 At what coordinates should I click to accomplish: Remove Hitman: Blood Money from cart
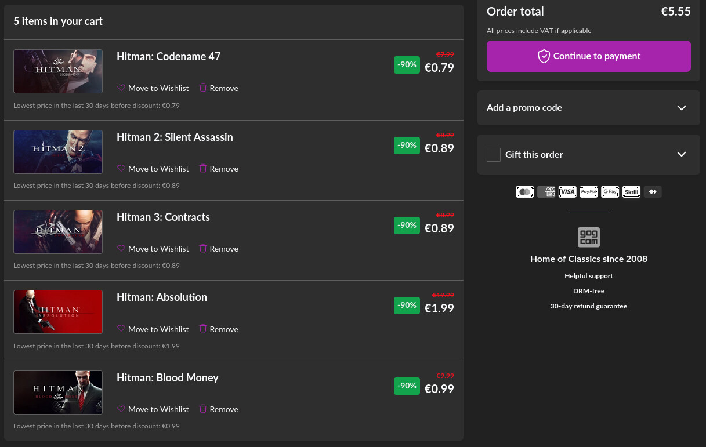(x=219, y=409)
